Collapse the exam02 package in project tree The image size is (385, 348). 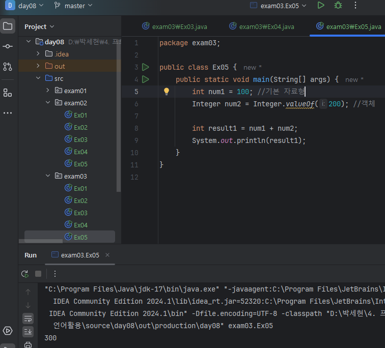tap(47, 103)
